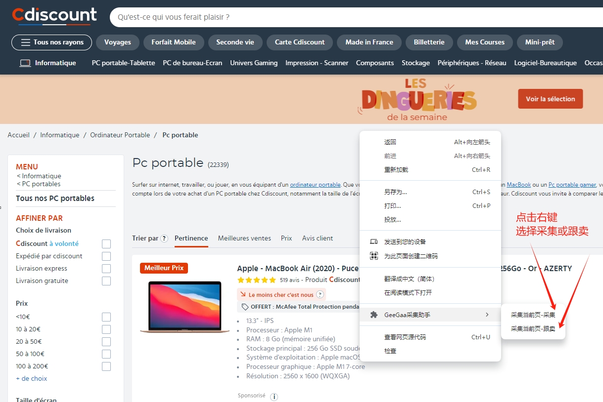
Task: Enable the 20 à 50€ price filter
Action: [106, 342]
